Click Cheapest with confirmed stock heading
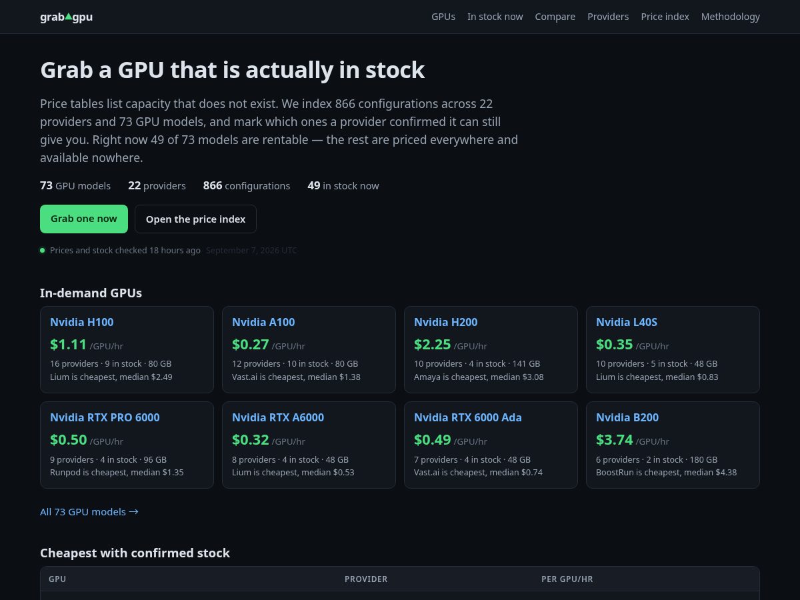 click(135, 553)
